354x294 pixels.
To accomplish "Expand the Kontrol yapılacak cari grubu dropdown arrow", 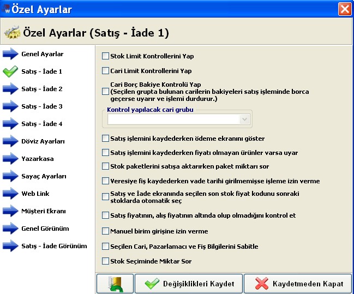I will pyautogui.click(x=244, y=119).
